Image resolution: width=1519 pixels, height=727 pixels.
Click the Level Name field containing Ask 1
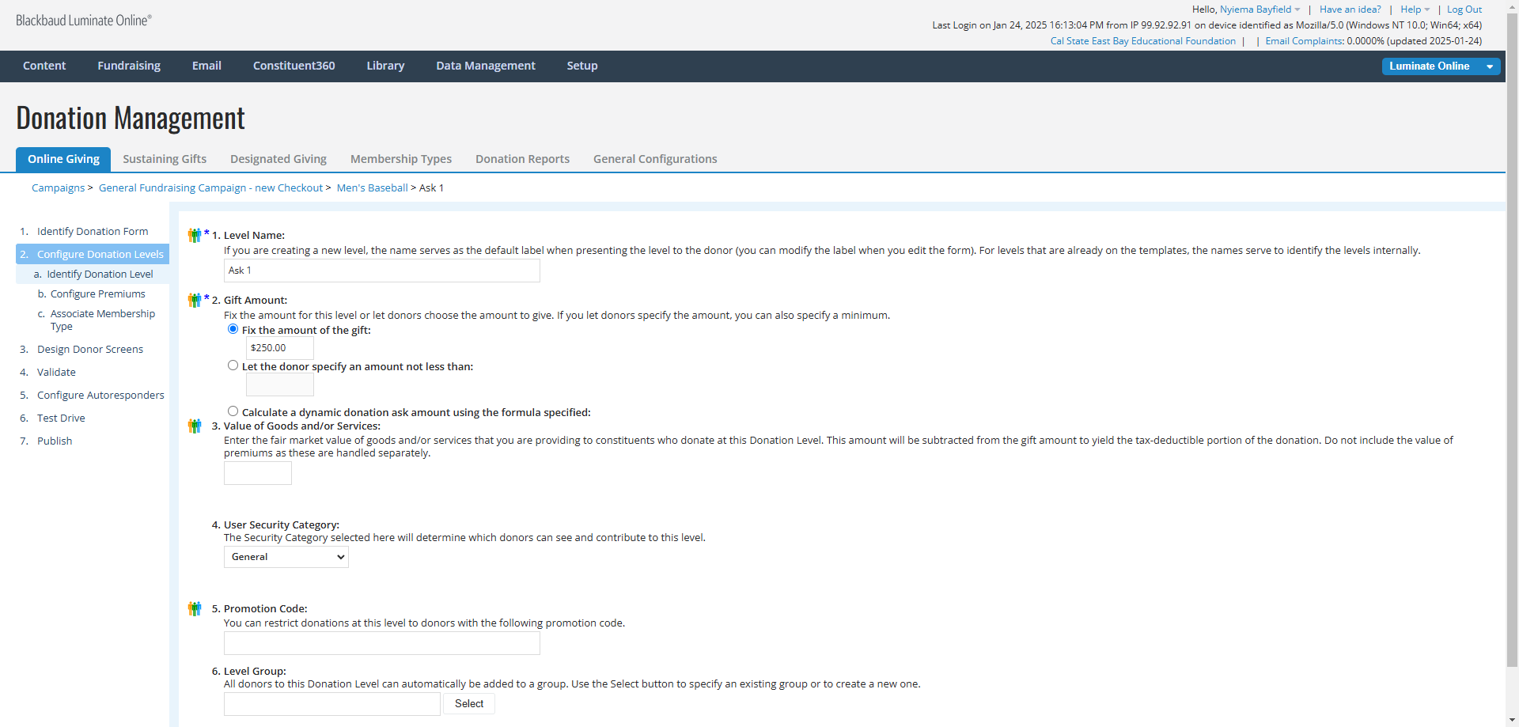382,271
